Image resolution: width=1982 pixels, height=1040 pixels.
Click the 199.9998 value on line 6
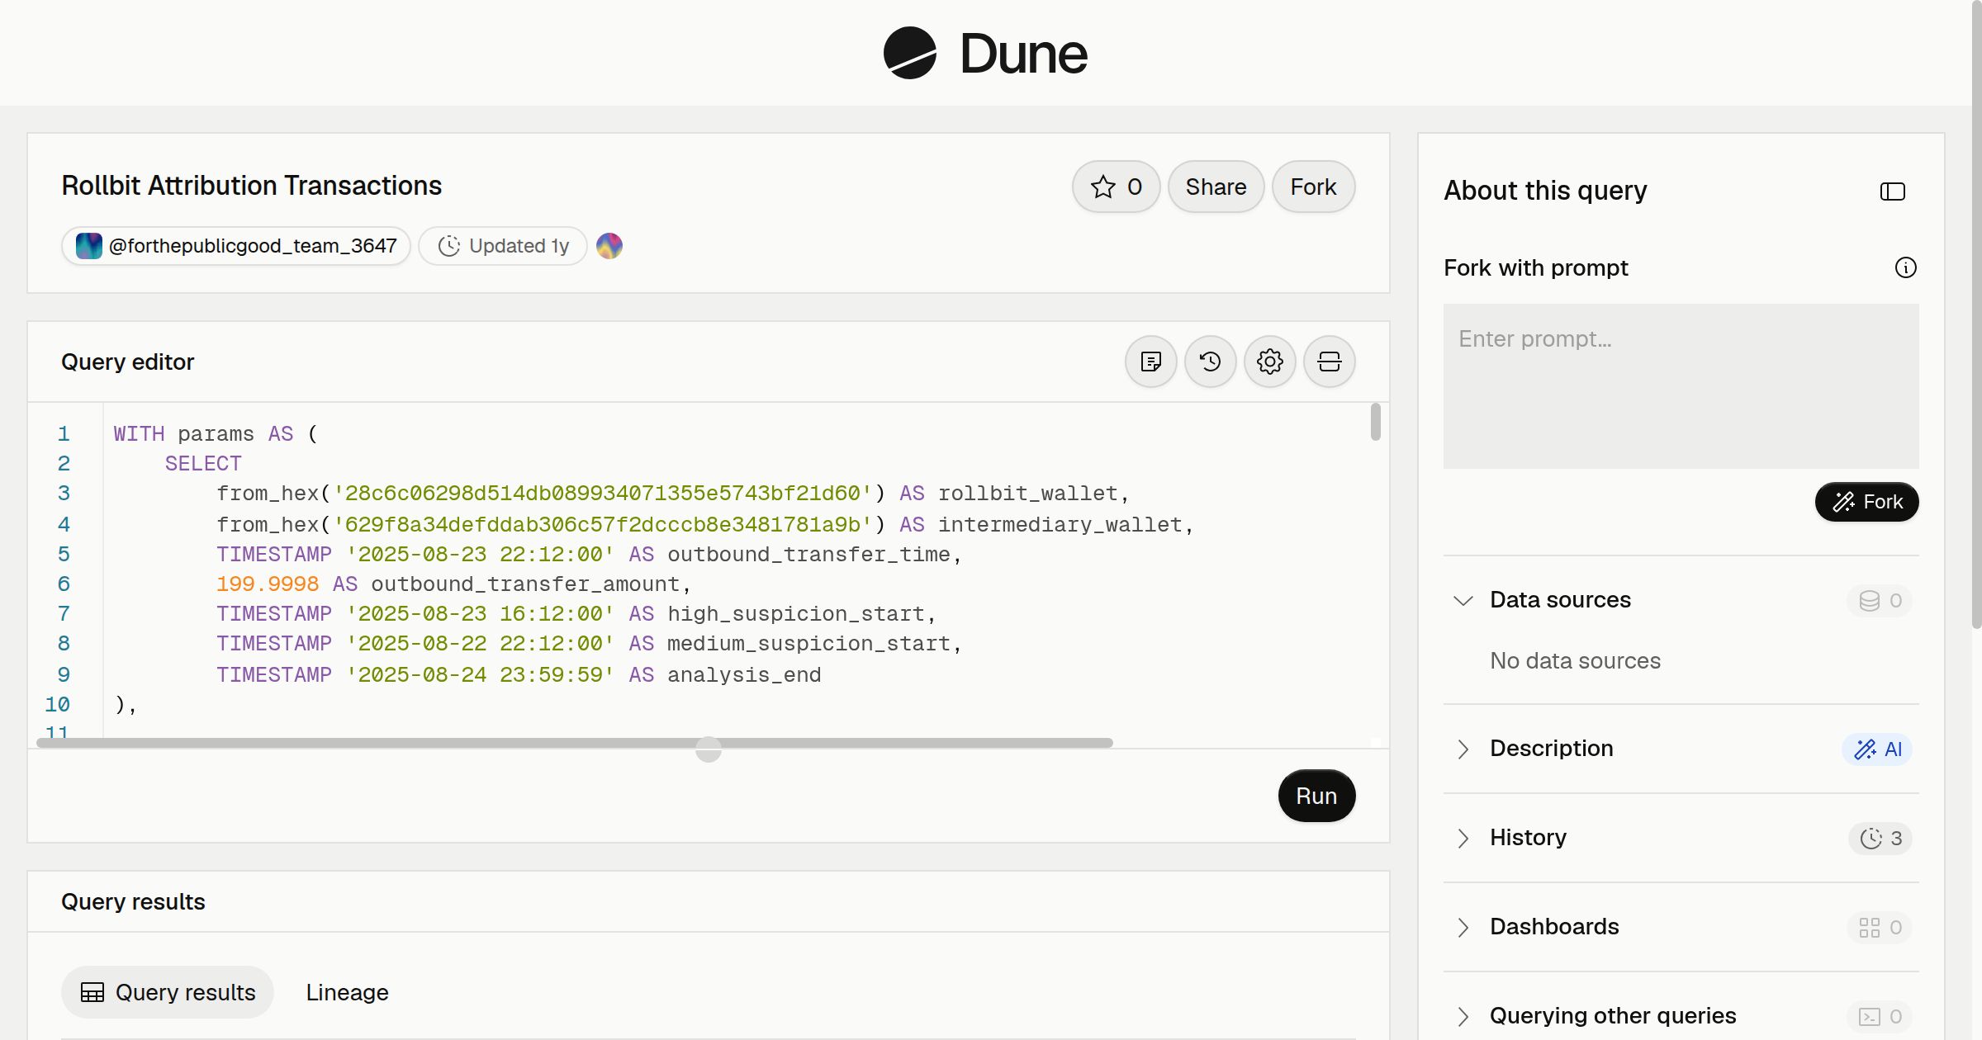tap(268, 584)
